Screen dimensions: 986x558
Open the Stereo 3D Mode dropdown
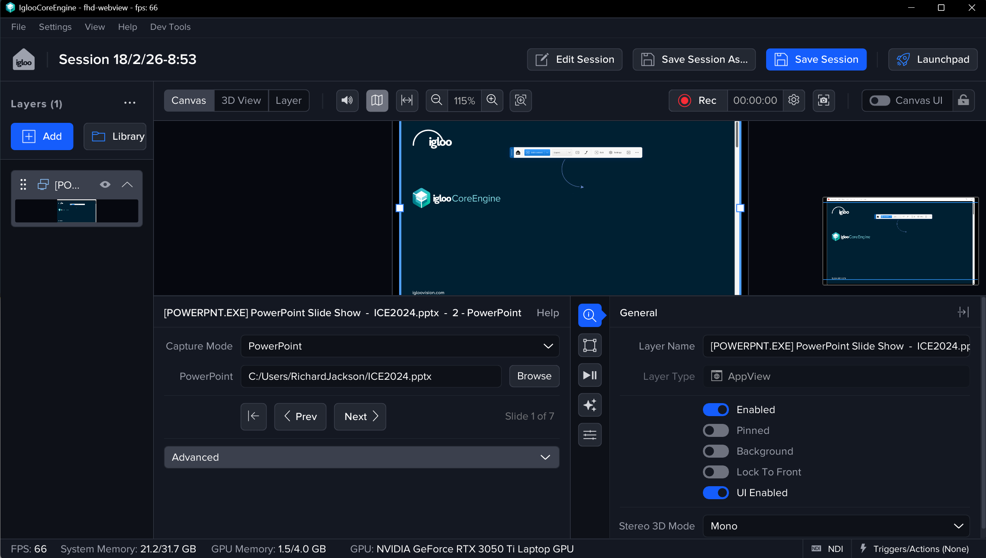tap(836, 526)
